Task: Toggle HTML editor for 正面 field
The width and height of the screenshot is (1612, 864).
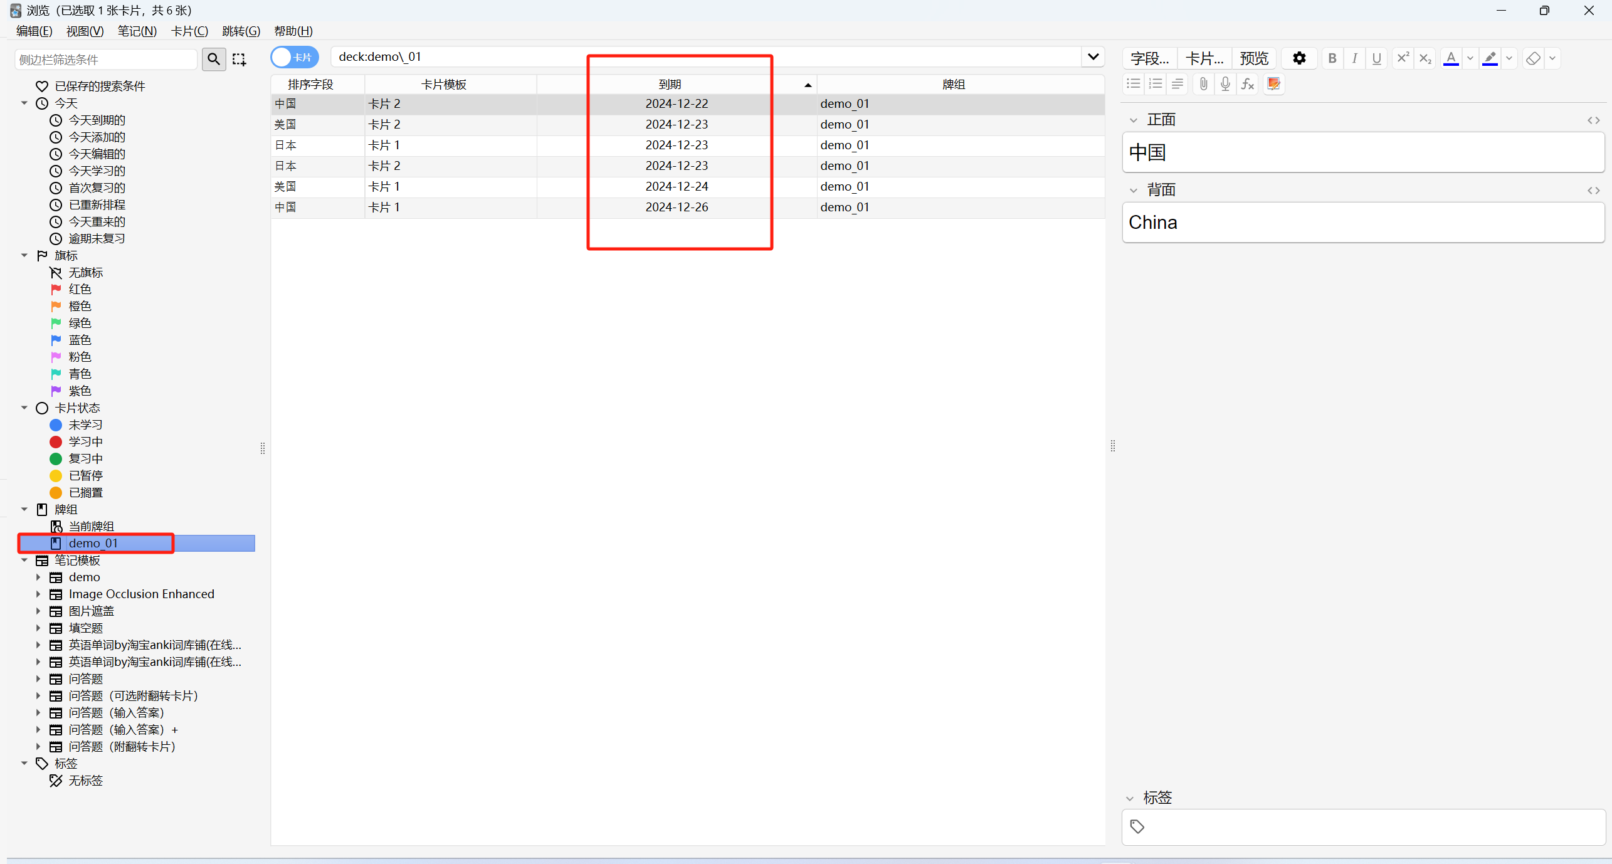Action: click(x=1593, y=120)
